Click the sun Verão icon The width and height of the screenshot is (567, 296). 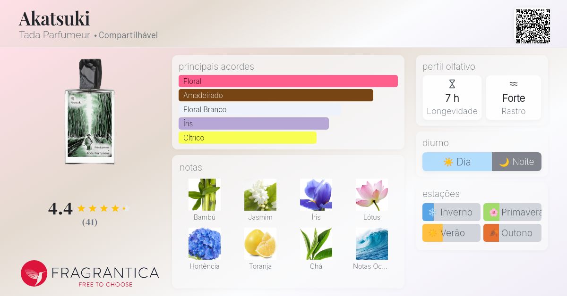[x=432, y=233]
